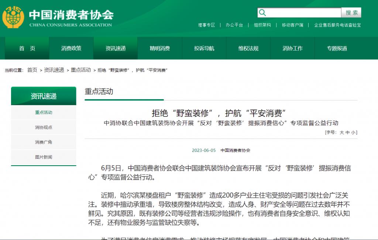Click the paragraph beginning 近期，哈尔滨某楼盘
The height and width of the screenshot is (240, 378).
(x=219, y=209)
